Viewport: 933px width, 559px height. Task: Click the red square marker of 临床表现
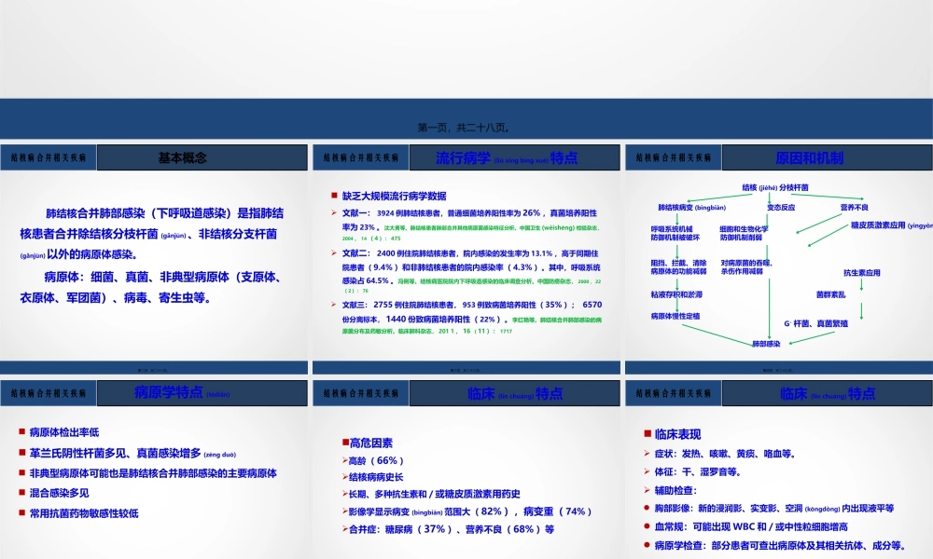(x=647, y=432)
